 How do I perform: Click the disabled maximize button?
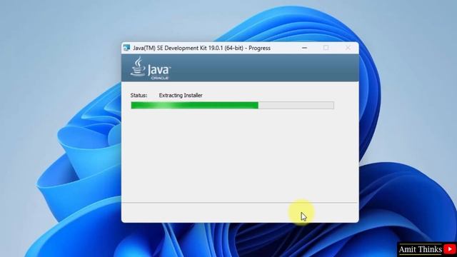tap(326, 48)
